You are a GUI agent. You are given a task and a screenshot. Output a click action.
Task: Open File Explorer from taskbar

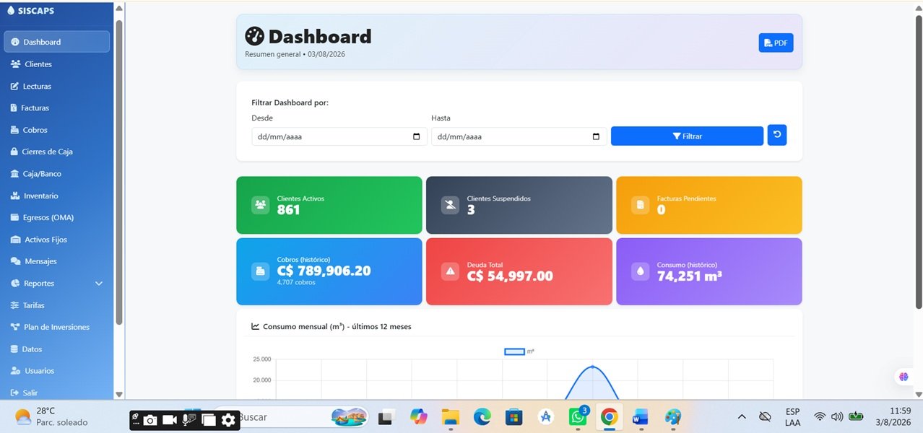point(451,417)
